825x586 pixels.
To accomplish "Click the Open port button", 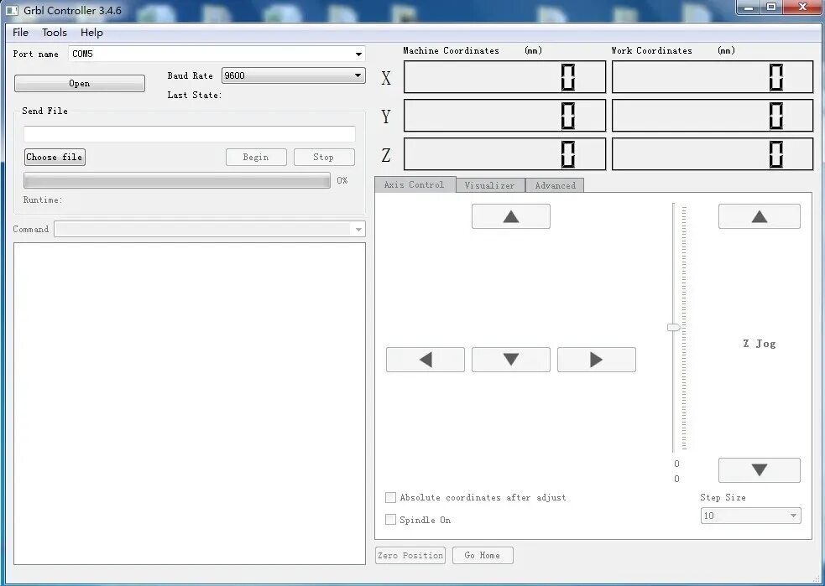I will click(x=80, y=84).
